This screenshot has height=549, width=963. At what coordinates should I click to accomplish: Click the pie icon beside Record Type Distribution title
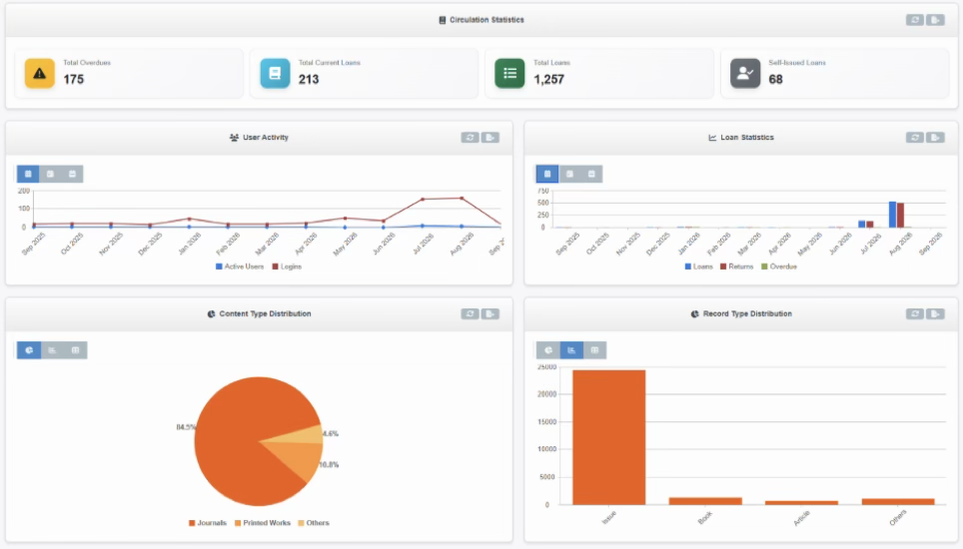[x=694, y=314]
